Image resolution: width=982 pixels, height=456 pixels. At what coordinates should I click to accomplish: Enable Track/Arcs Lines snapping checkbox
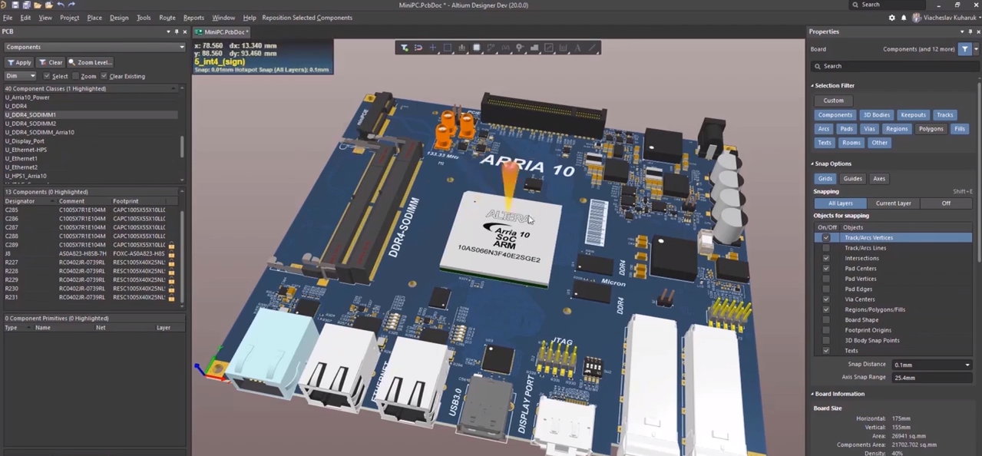(x=826, y=248)
